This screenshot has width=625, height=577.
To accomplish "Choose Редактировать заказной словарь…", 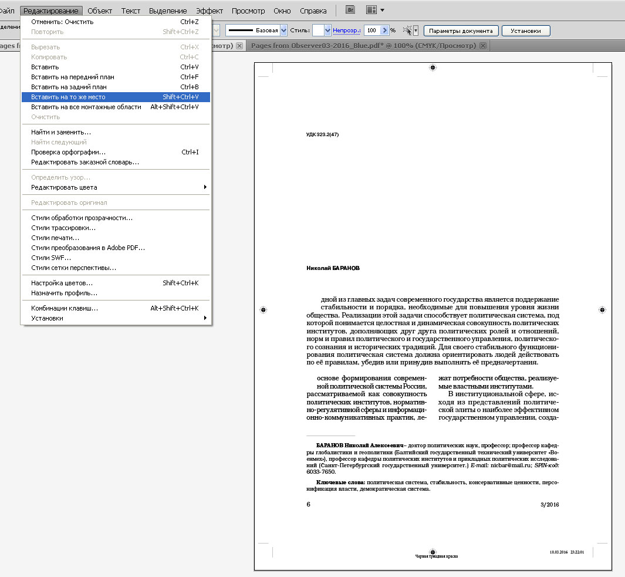I will coord(116,162).
